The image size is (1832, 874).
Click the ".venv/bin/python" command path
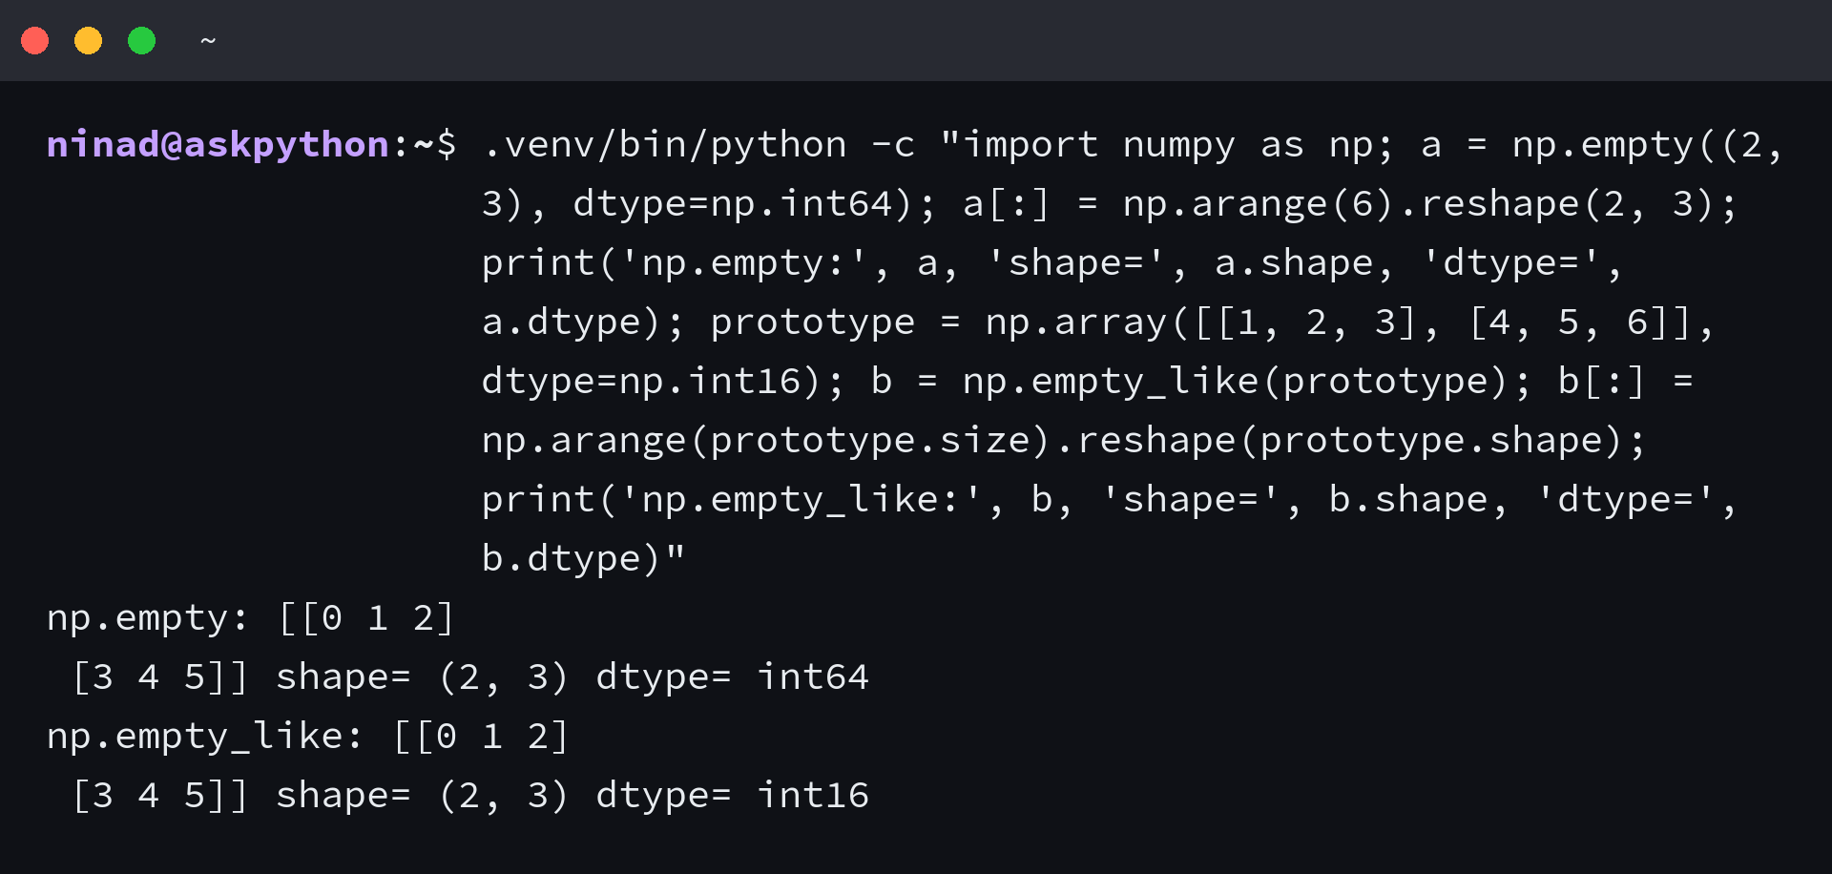664,145
